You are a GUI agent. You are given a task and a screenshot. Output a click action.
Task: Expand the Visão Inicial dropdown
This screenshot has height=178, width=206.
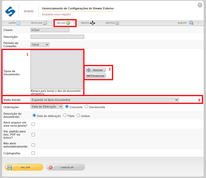click(105, 100)
